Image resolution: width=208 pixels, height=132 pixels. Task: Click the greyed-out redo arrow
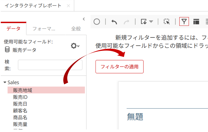click(x=126, y=22)
